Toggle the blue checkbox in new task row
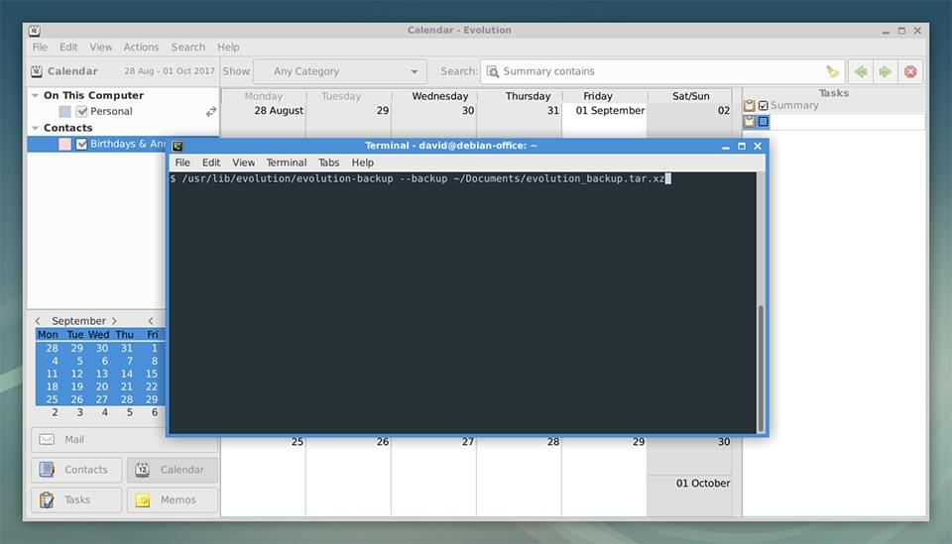The image size is (952, 544). (764, 121)
